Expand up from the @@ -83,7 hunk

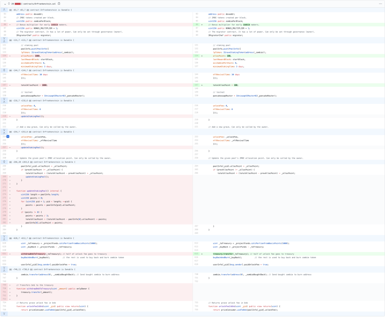4,10
